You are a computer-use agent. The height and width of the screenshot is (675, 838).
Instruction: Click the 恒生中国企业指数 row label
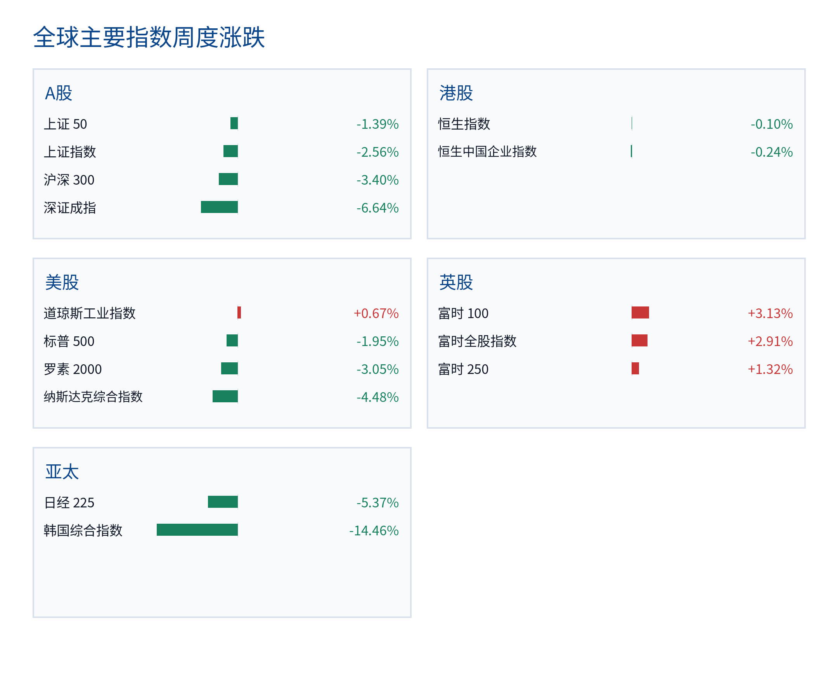point(487,152)
